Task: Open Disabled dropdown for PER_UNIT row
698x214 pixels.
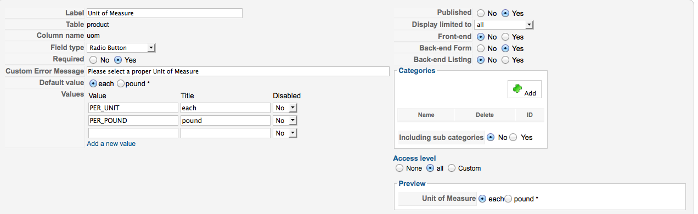Action: 285,108
